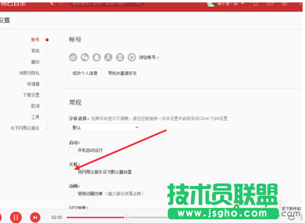Select 关于网易云音乐 in the sidebar

(x=25, y=128)
